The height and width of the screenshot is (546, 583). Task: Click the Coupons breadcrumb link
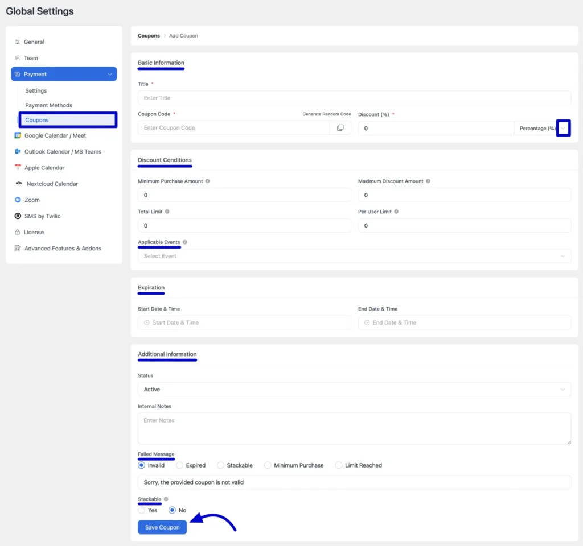[149, 35]
